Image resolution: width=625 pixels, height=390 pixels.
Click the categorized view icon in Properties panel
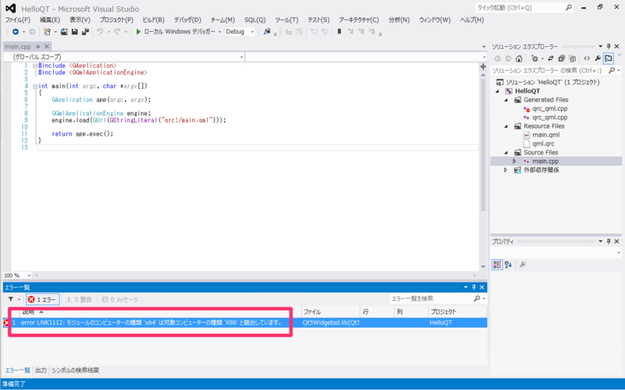point(497,264)
